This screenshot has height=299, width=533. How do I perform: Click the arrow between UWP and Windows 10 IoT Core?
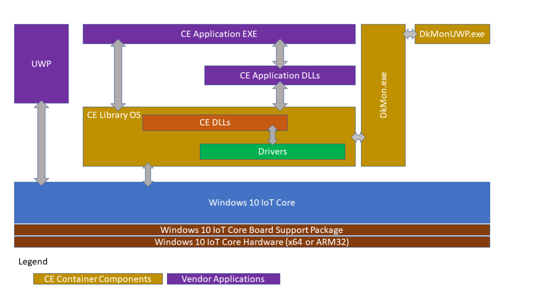tap(42, 142)
